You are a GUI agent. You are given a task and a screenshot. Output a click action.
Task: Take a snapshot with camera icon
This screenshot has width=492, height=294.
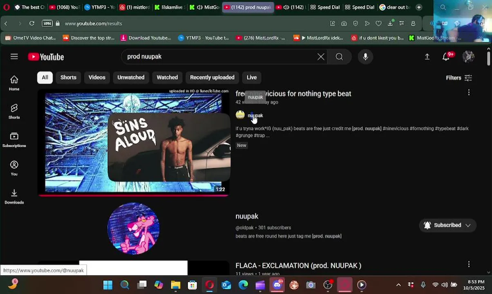344,24
